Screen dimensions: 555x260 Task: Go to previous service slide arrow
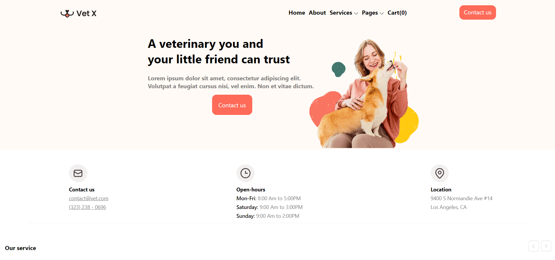(534, 246)
